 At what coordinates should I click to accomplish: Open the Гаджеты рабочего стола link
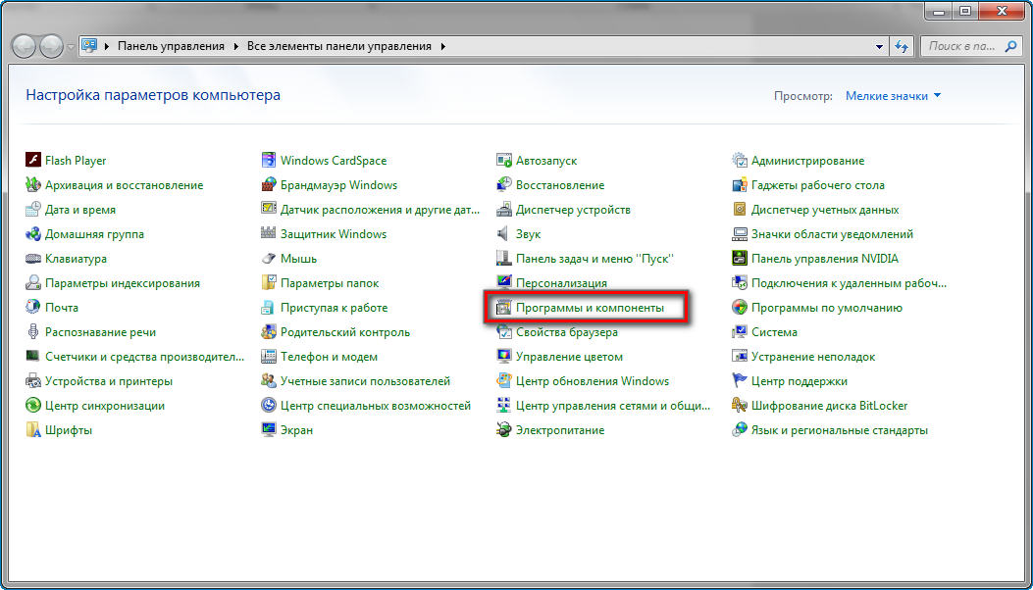point(818,185)
